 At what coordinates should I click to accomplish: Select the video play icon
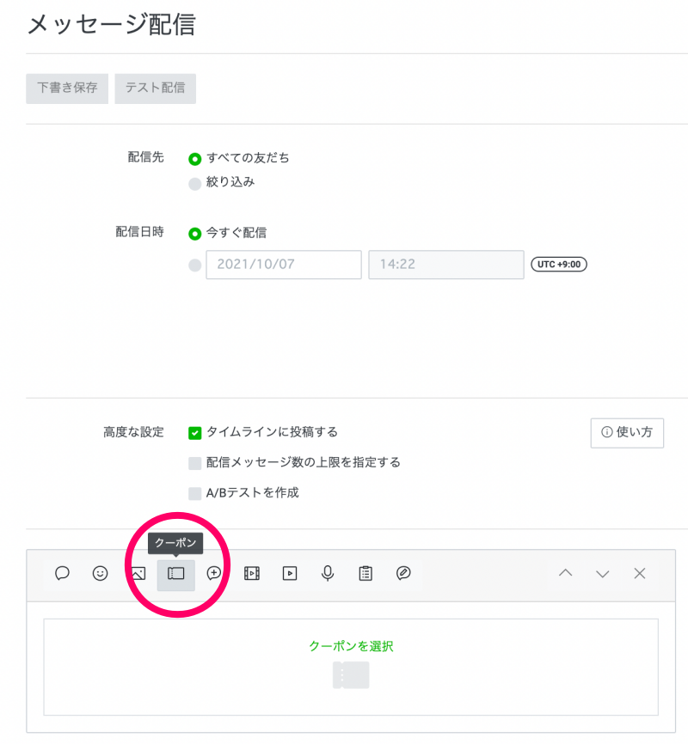tap(290, 574)
